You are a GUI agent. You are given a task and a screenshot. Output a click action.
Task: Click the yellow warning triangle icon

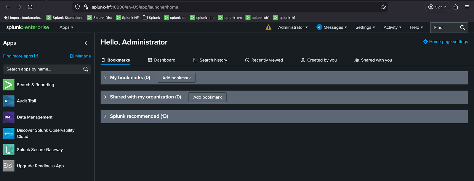(x=268, y=27)
